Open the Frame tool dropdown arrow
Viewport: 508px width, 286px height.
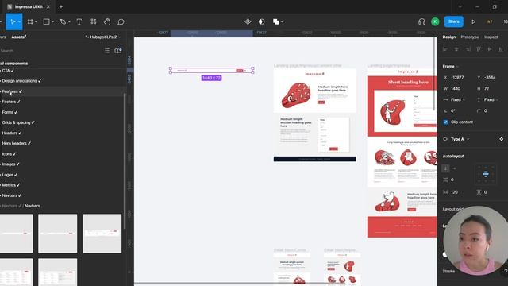click(36, 22)
